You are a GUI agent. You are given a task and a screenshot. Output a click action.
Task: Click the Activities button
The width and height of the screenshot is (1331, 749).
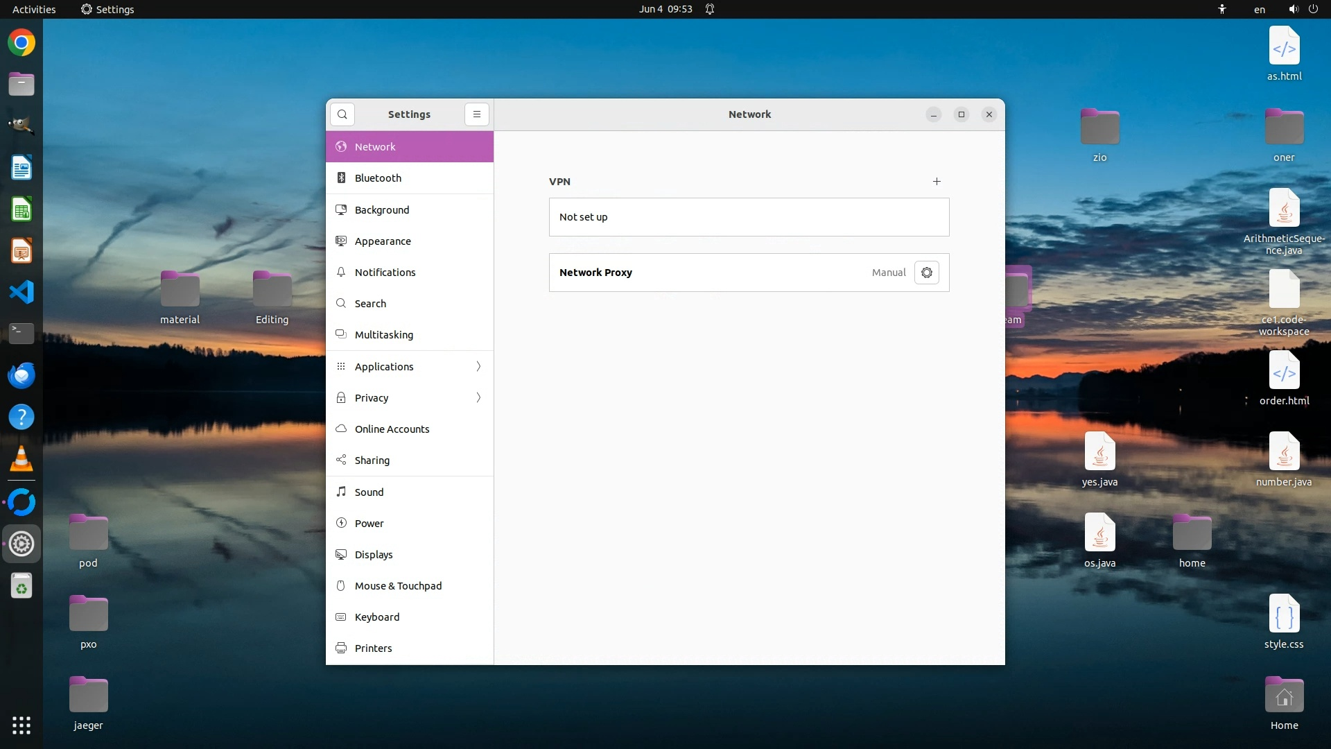pos(34,9)
